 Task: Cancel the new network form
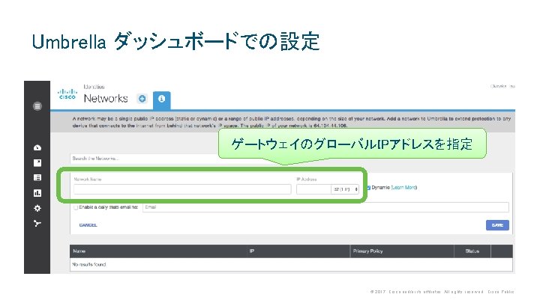[88, 225]
